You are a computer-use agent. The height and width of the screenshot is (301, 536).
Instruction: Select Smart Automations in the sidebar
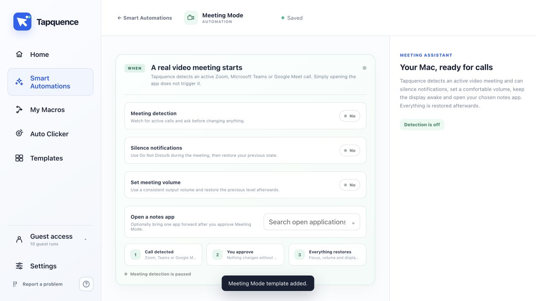(x=50, y=82)
